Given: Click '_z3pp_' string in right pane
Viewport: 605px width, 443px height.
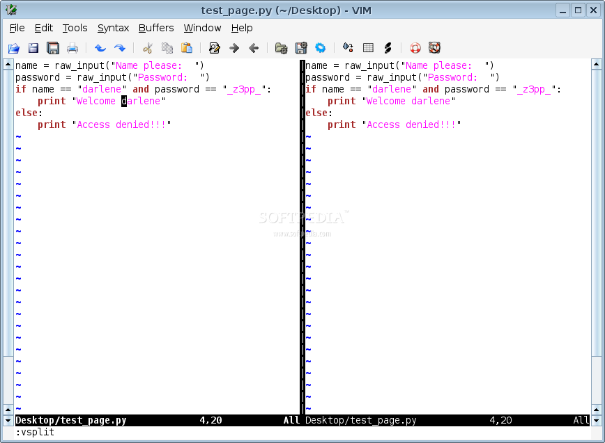Looking at the screenshot, I should [x=534, y=89].
